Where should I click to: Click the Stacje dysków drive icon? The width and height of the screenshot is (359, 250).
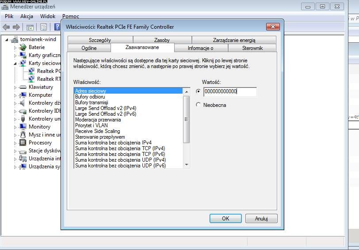pos(23,152)
